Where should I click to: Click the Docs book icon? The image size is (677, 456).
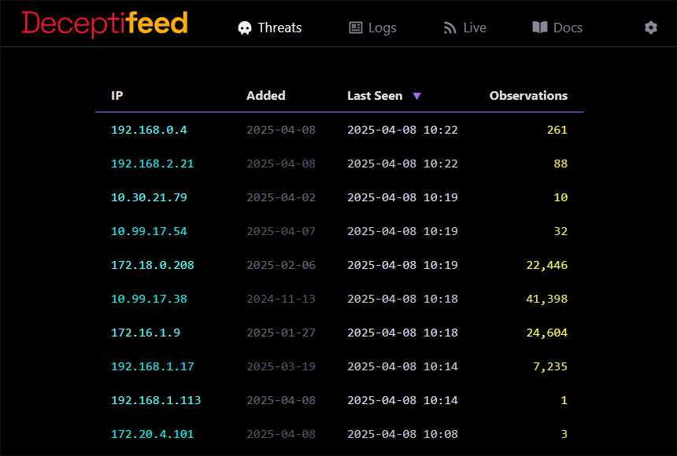tap(539, 28)
